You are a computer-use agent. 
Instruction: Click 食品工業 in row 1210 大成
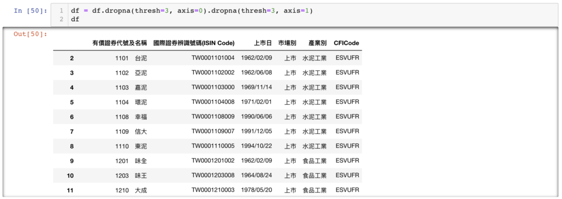pos(314,190)
